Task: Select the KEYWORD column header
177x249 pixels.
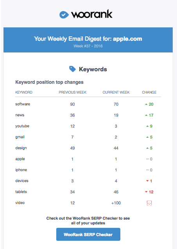Action: coord(24,92)
